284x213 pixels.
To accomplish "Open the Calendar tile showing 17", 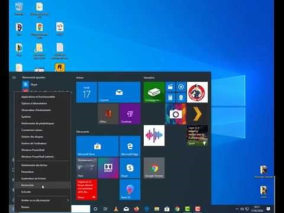I will (x=86, y=92).
